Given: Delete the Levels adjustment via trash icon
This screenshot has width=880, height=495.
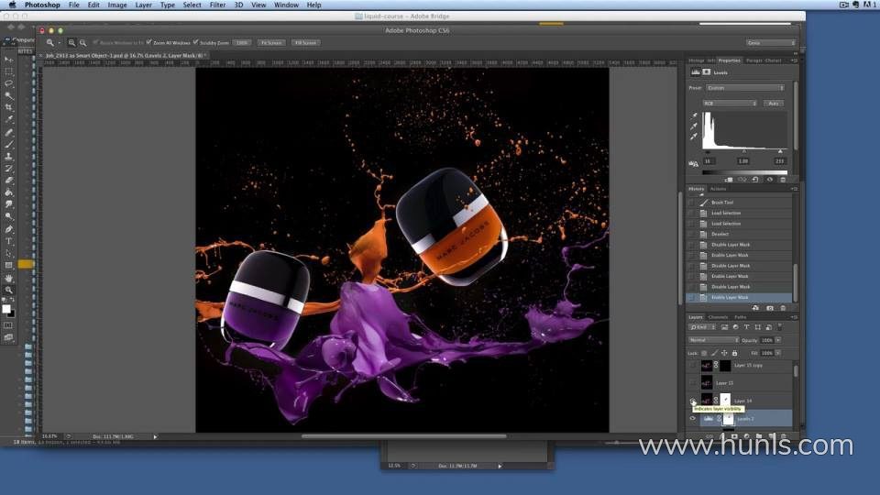Looking at the screenshot, I should pos(783,180).
